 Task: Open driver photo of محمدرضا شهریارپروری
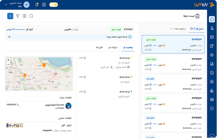pyautogui.click(x=68, y=106)
